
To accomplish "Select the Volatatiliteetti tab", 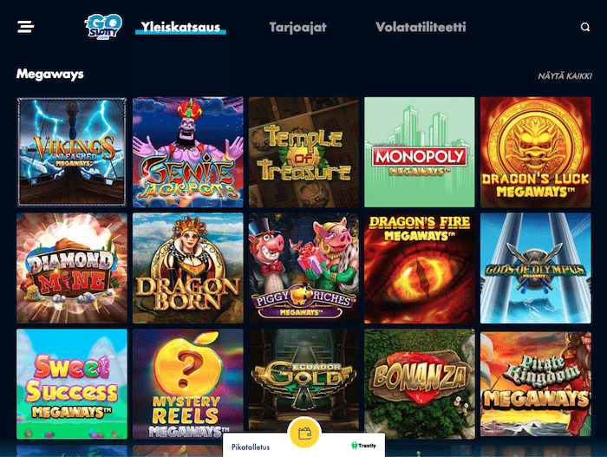I will click(421, 27).
